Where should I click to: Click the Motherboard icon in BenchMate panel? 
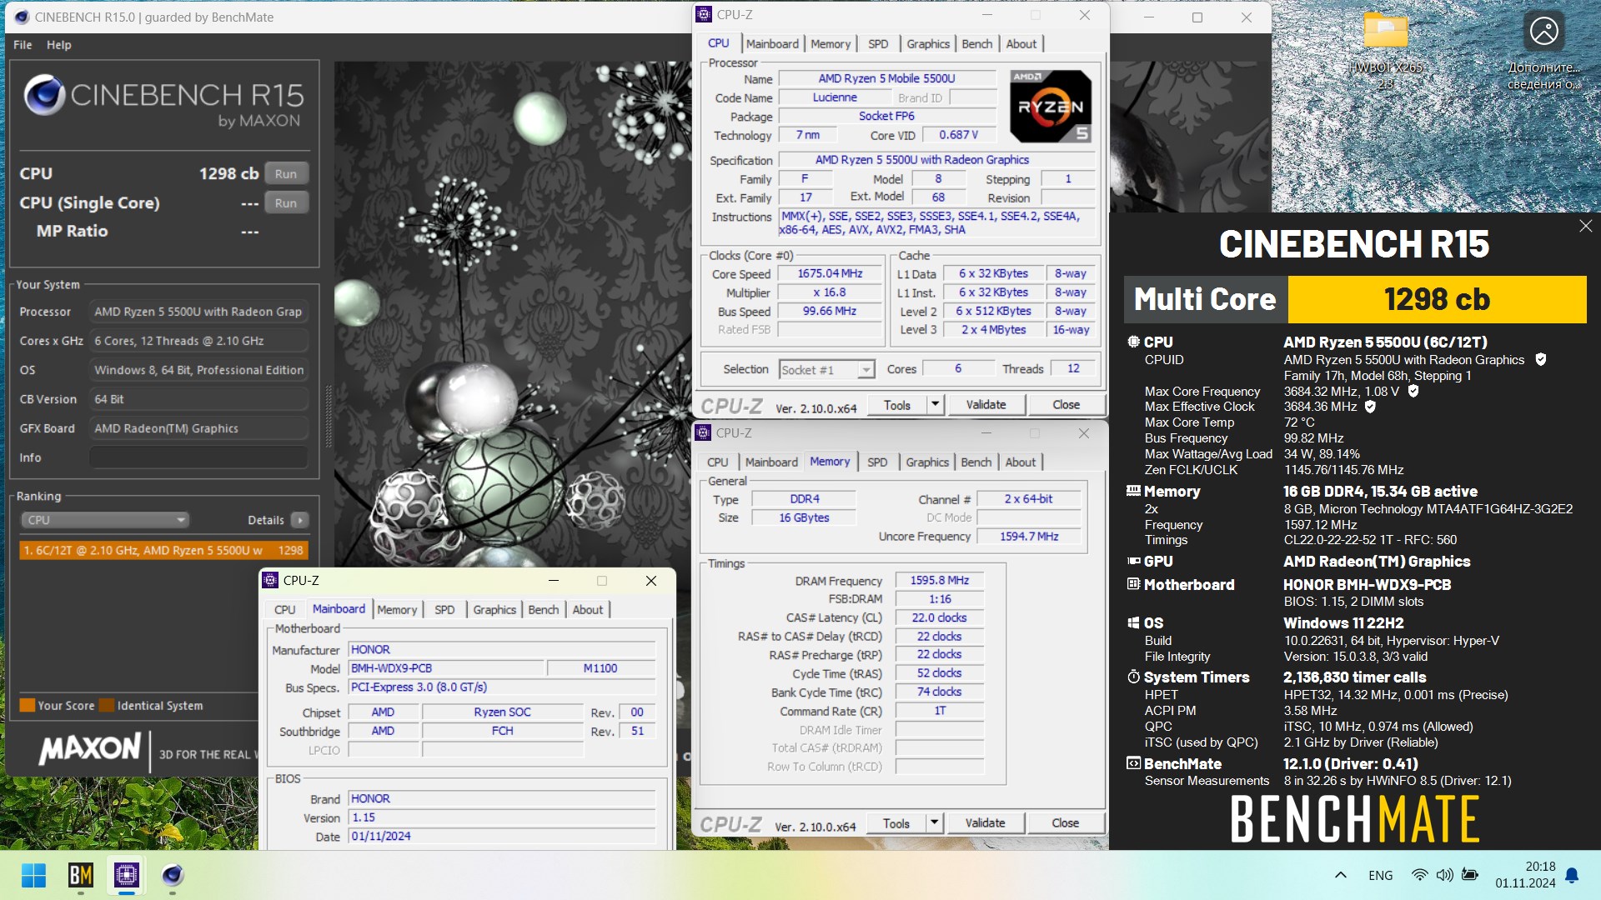click(x=1133, y=584)
